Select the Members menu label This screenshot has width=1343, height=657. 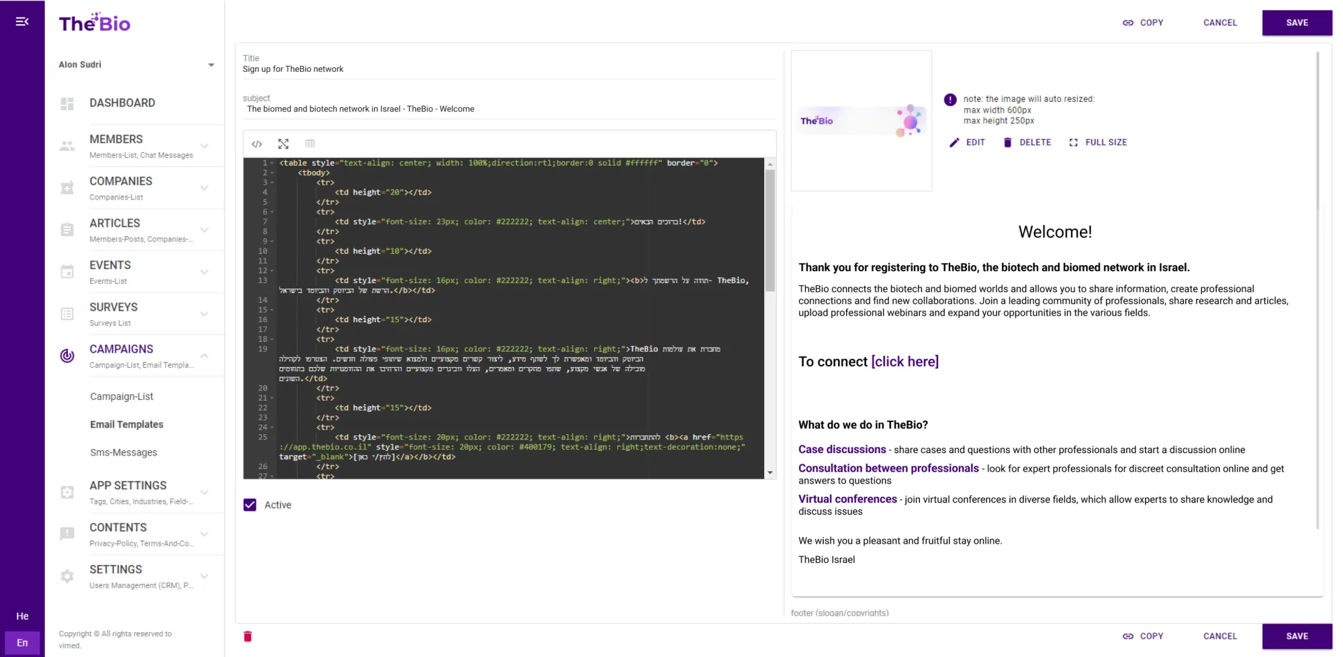click(x=116, y=139)
